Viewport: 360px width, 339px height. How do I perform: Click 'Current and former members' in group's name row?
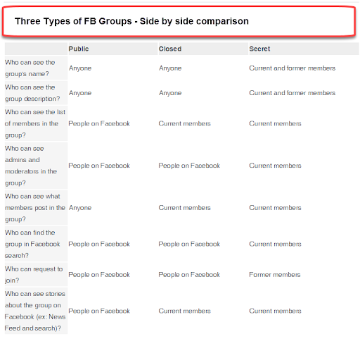coord(292,68)
